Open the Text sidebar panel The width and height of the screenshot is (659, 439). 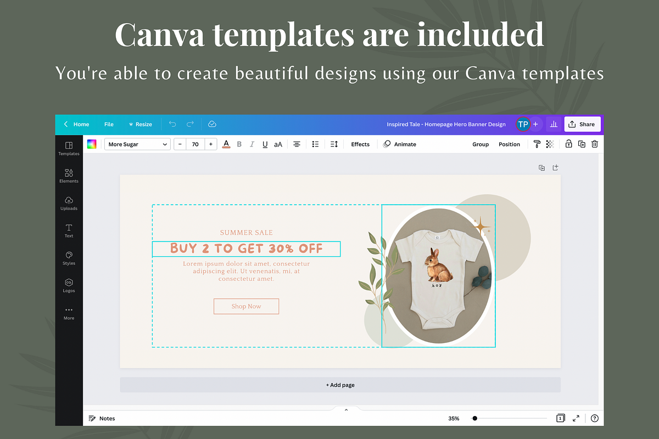coord(69,230)
